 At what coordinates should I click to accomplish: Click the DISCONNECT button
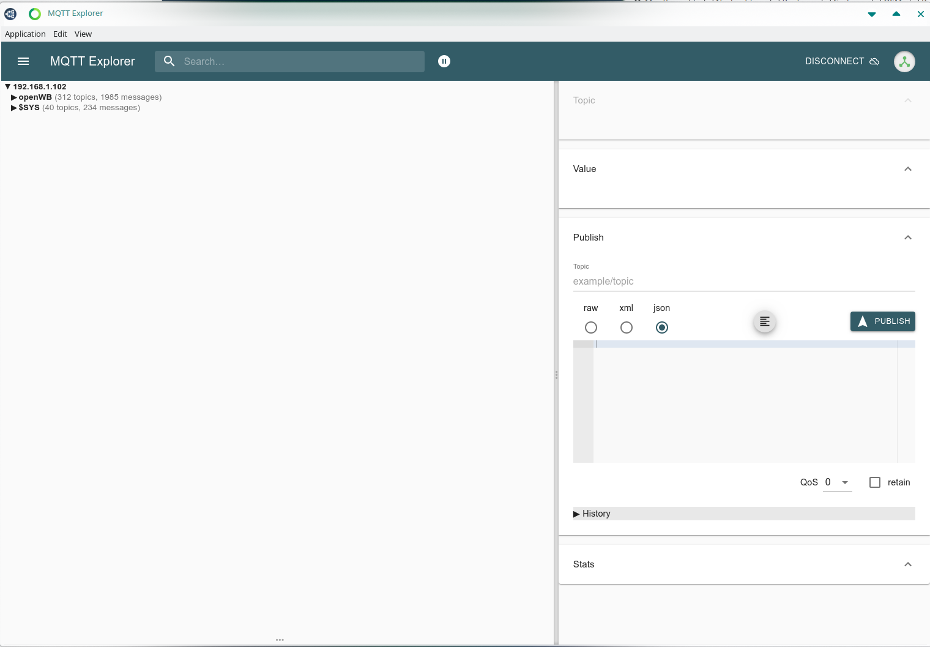(x=842, y=61)
